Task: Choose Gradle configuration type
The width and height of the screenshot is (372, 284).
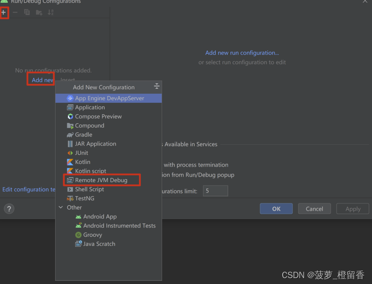Action: click(108, 135)
